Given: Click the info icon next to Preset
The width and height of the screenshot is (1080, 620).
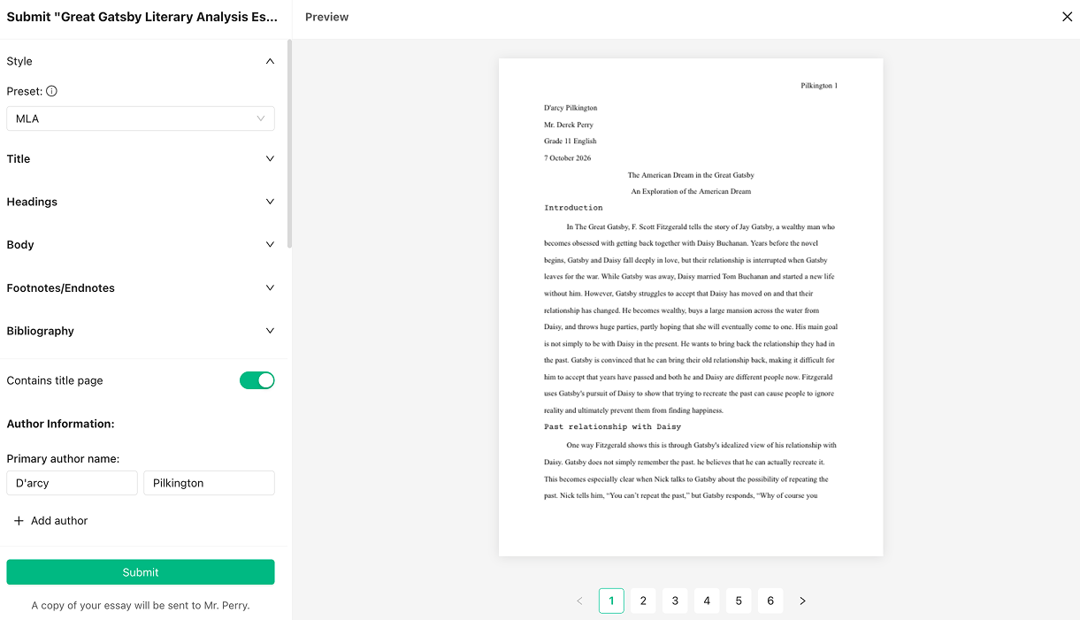Looking at the screenshot, I should coord(51,91).
